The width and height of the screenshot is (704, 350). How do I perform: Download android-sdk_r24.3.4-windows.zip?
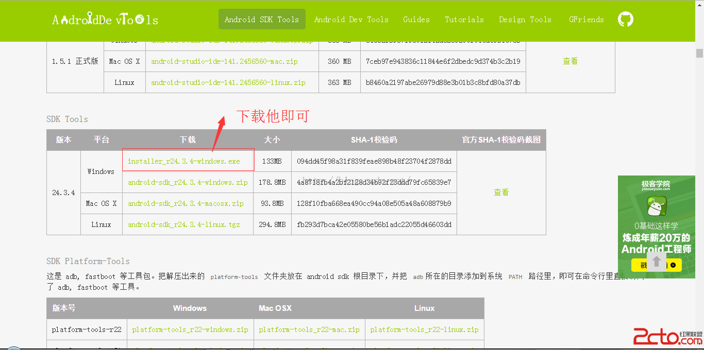coord(188,182)
